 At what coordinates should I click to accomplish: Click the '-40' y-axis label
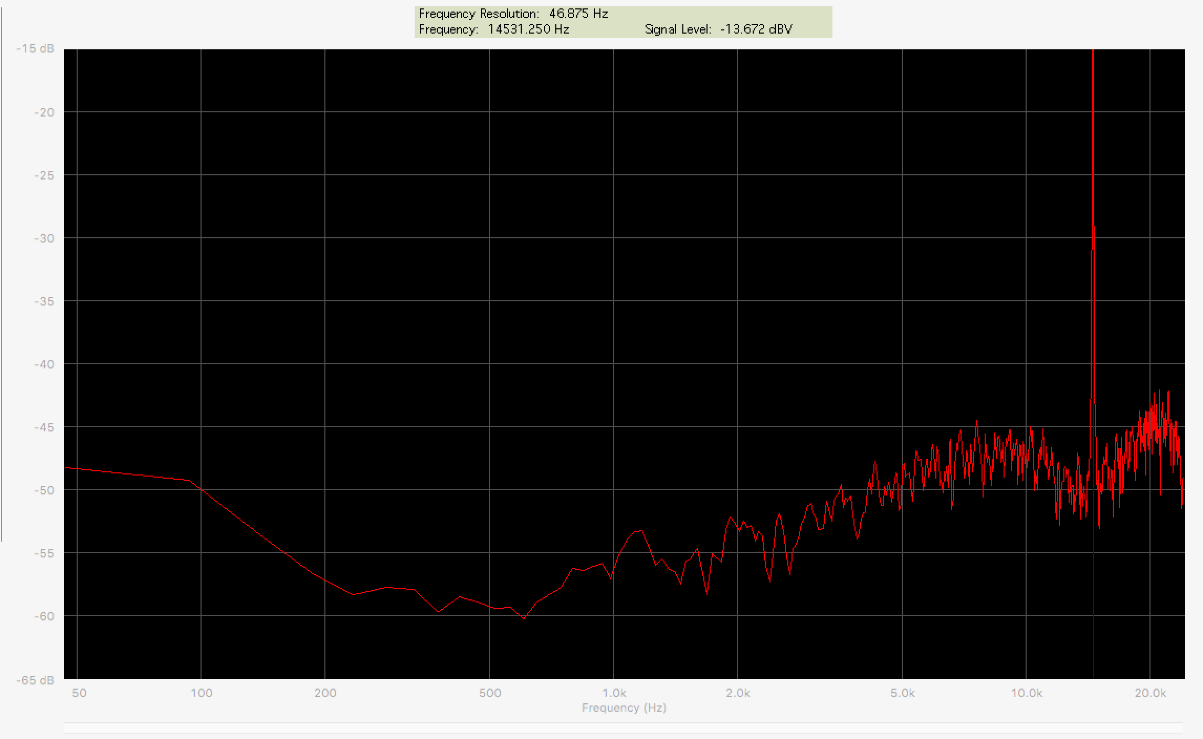click(44, 364)
